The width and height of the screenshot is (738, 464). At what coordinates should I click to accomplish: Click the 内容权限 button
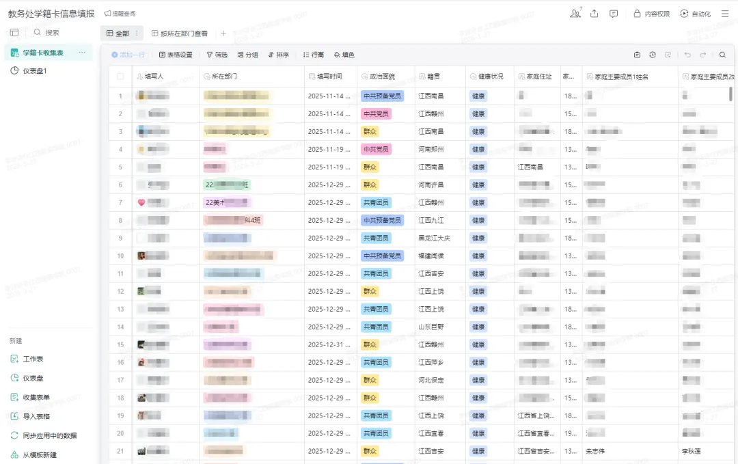point(651,14)
